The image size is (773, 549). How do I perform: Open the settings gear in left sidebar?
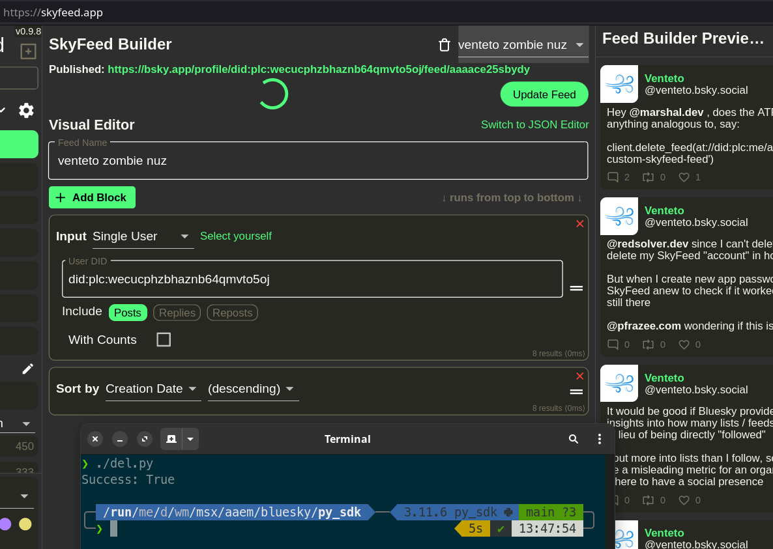(26, 110)
